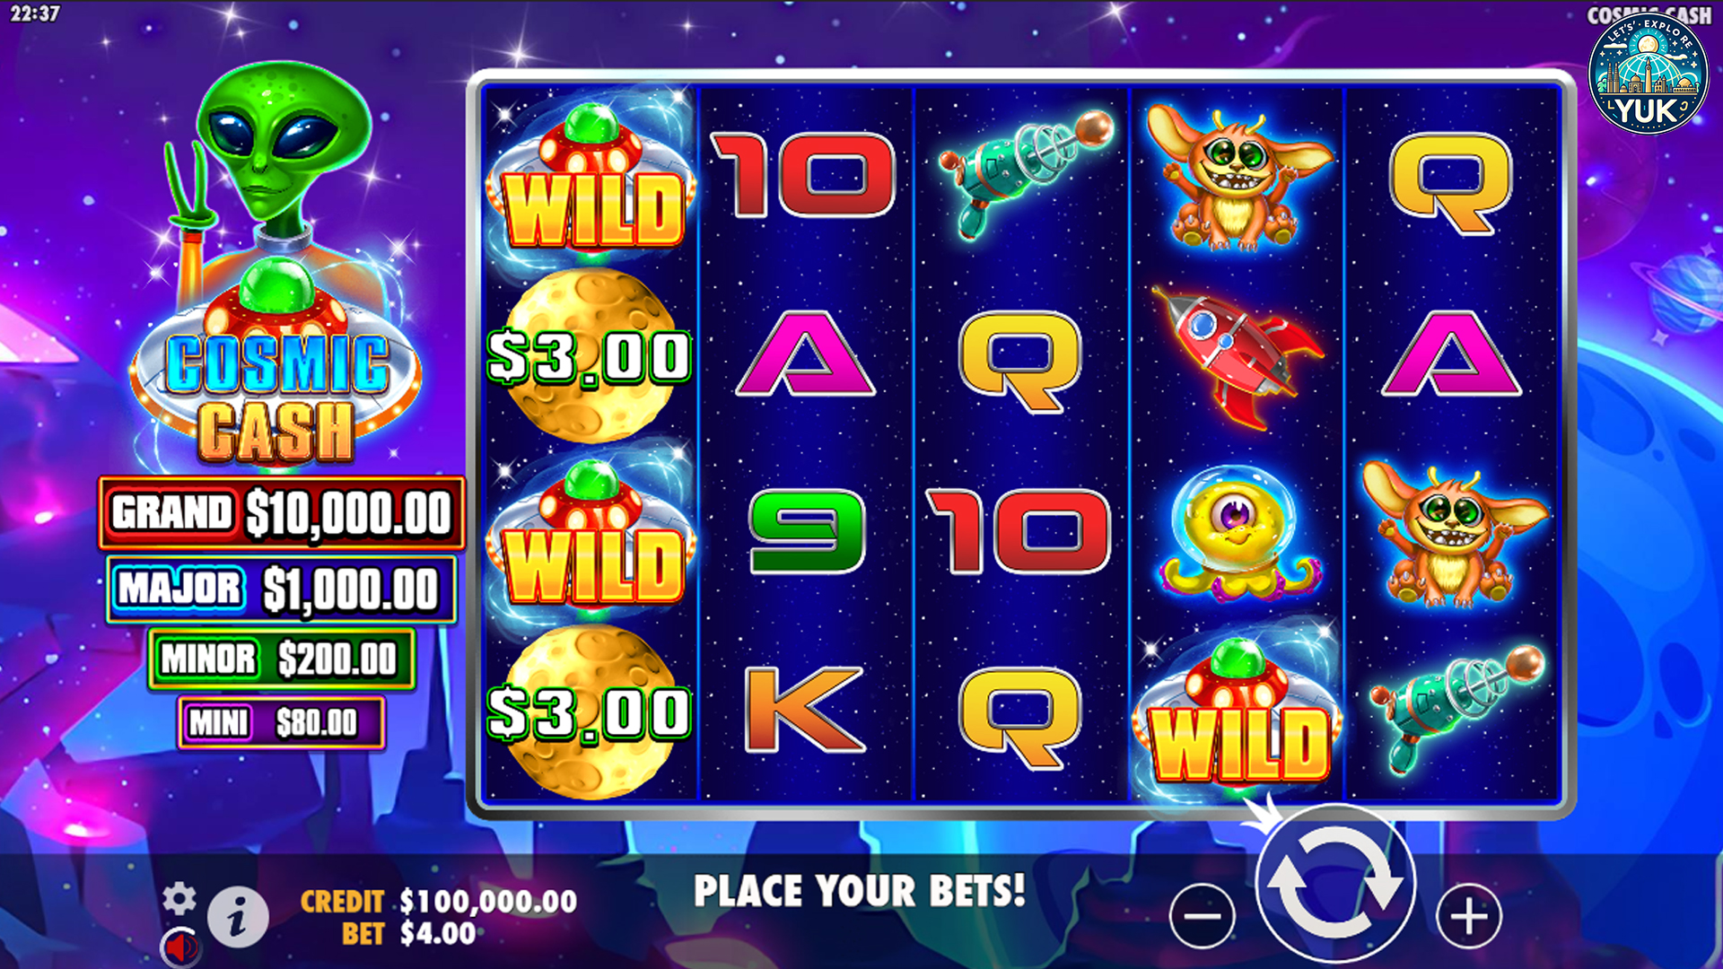This screenshot has height=969, width=1723.
Task: Decrease the bet with the minus button
Action: point(1203,916)
